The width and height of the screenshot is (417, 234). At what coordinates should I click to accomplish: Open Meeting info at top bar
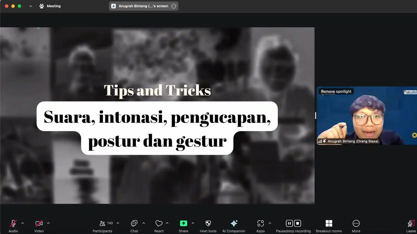click(50, 6)
